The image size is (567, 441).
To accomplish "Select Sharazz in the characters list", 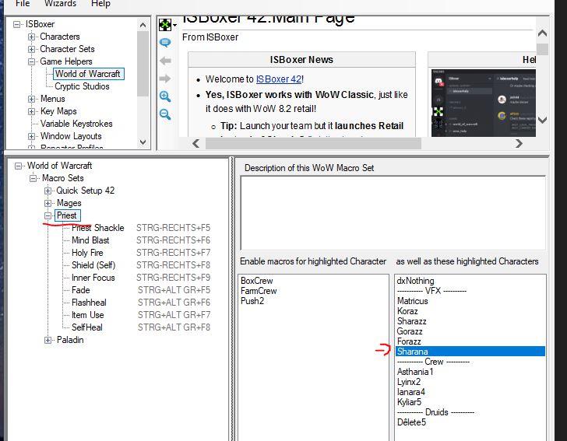I will pyautogui.click(x=411, y=321).
